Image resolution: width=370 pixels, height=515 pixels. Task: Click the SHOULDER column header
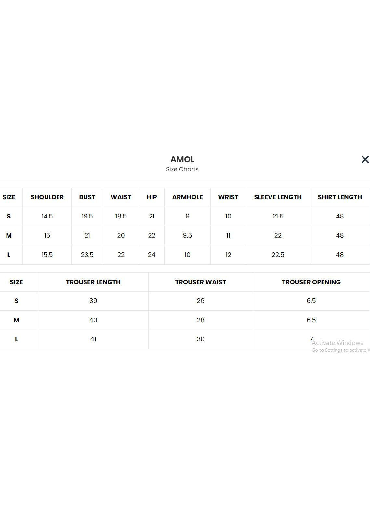click(47, 197)
